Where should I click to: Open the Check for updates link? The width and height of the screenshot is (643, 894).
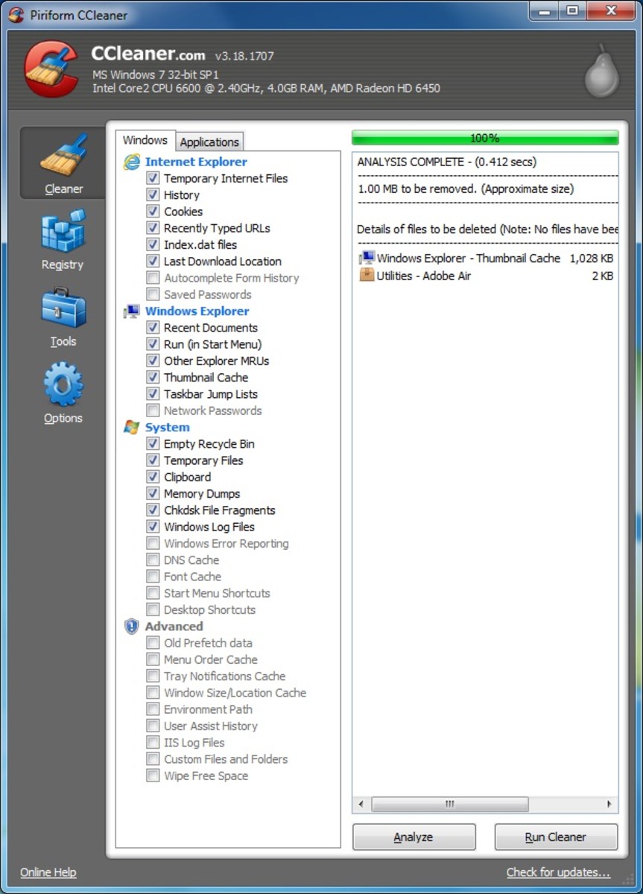point(558,872)
